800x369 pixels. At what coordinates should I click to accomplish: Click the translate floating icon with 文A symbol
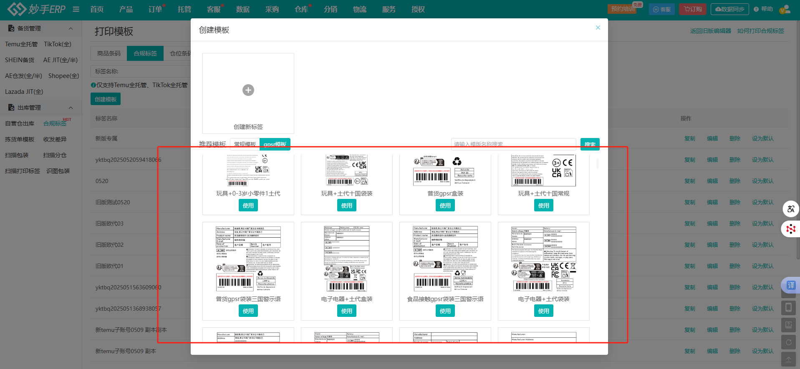pos(790,209)
